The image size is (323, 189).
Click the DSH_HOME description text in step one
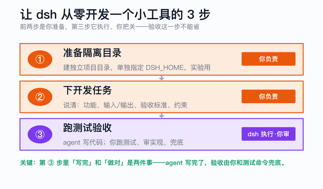[x=137, y=67]
